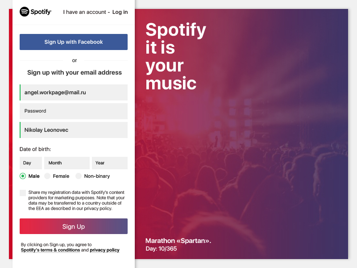Click into the Password field

point(74,111)
